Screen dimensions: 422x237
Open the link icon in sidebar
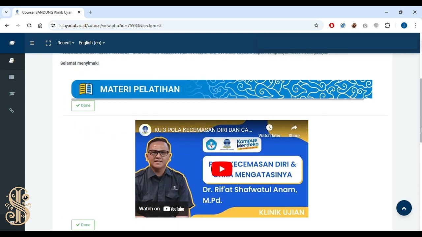pos(12,111)
